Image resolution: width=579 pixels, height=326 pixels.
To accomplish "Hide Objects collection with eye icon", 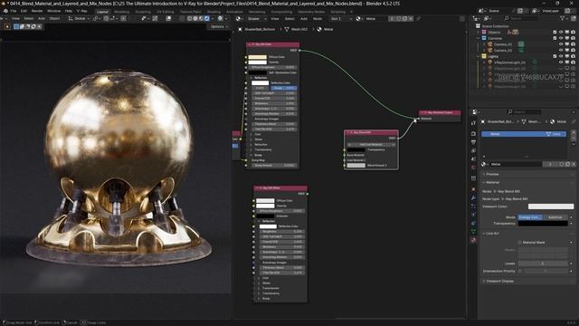I will point(561,33).
